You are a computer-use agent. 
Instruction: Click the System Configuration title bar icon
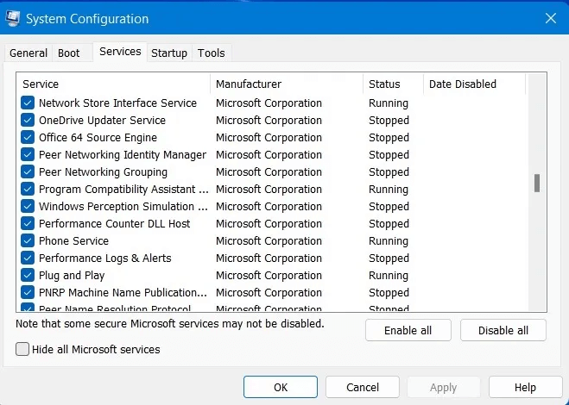click(x=13, y=18)
